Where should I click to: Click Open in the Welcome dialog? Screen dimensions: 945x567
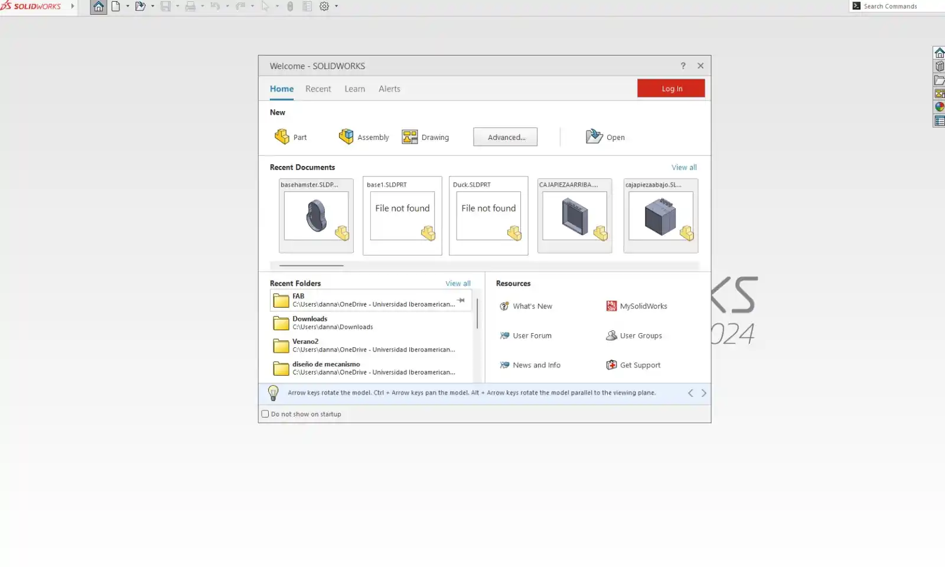(605, 137)
